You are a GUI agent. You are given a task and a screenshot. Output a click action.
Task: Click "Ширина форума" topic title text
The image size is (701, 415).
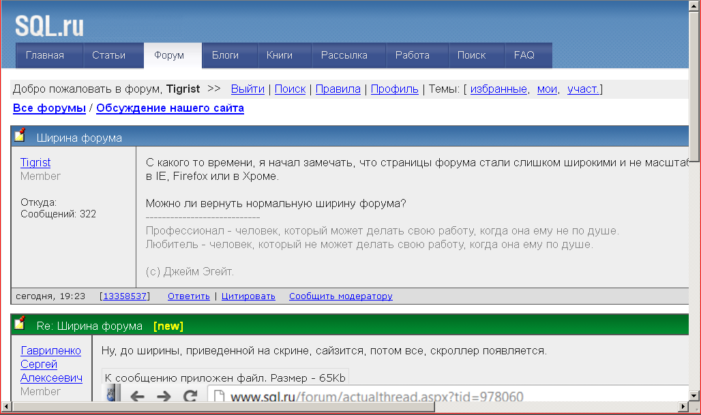tap(79, 138)
